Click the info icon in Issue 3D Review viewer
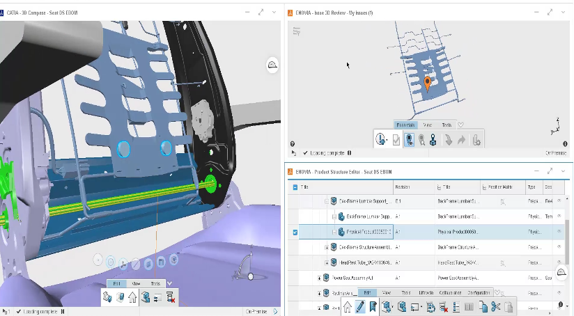This screenshot has height=316, width=574. click(565, 144)
